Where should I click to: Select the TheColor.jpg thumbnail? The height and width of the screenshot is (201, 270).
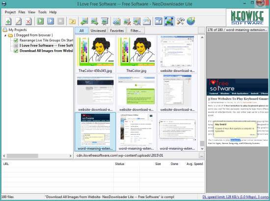pos(136,54)
